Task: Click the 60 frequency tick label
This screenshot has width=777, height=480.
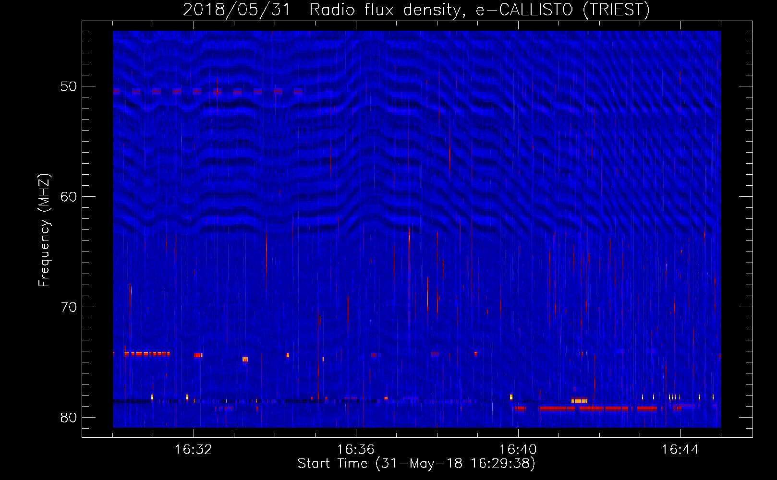Action: (x=69, y=197)
